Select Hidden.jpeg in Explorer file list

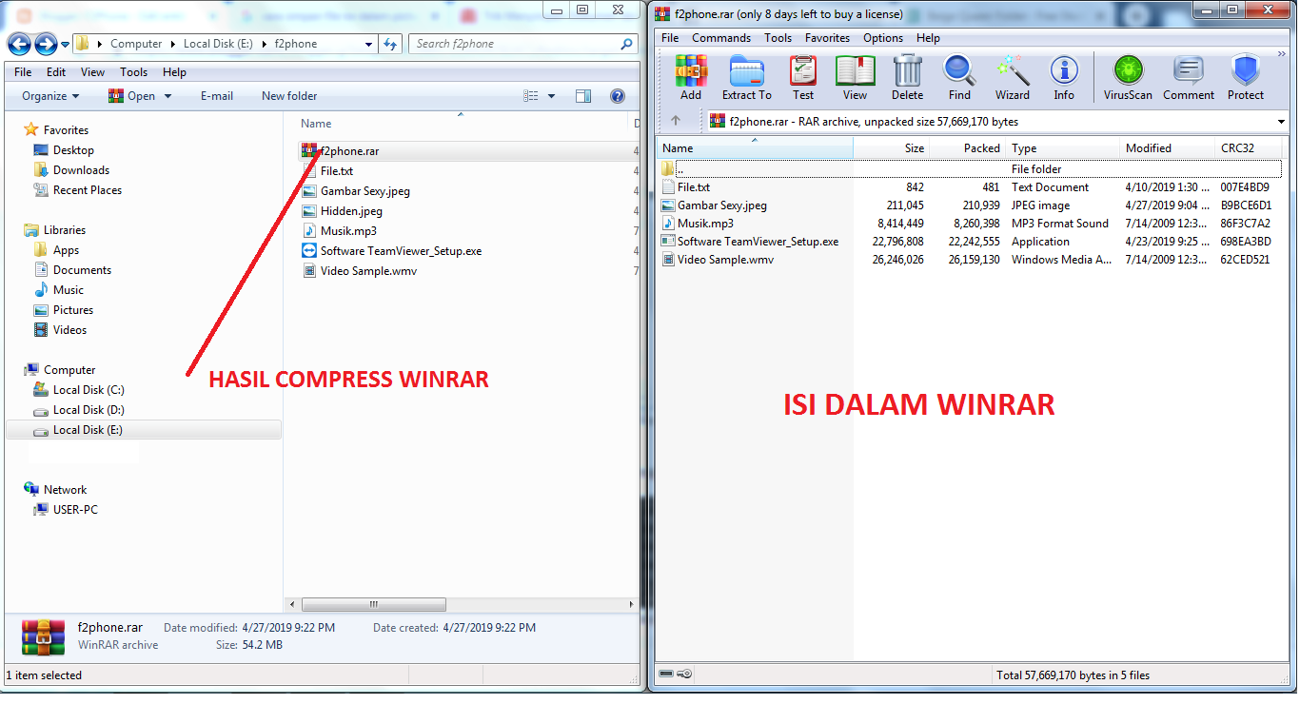coord(343,211)
